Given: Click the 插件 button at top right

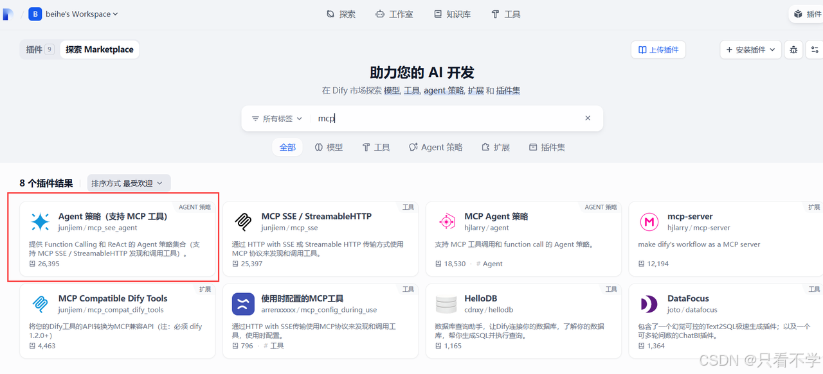Looking at the screenshot, I should 808,14.
